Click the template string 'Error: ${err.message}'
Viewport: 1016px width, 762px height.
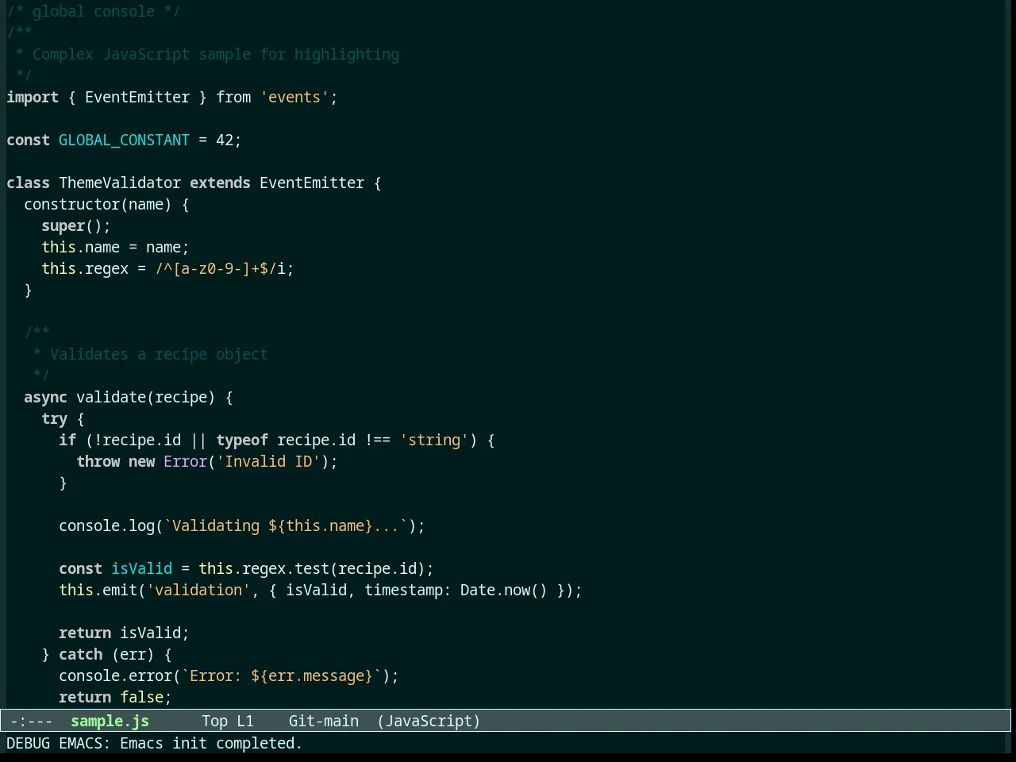tap(281, 675)
